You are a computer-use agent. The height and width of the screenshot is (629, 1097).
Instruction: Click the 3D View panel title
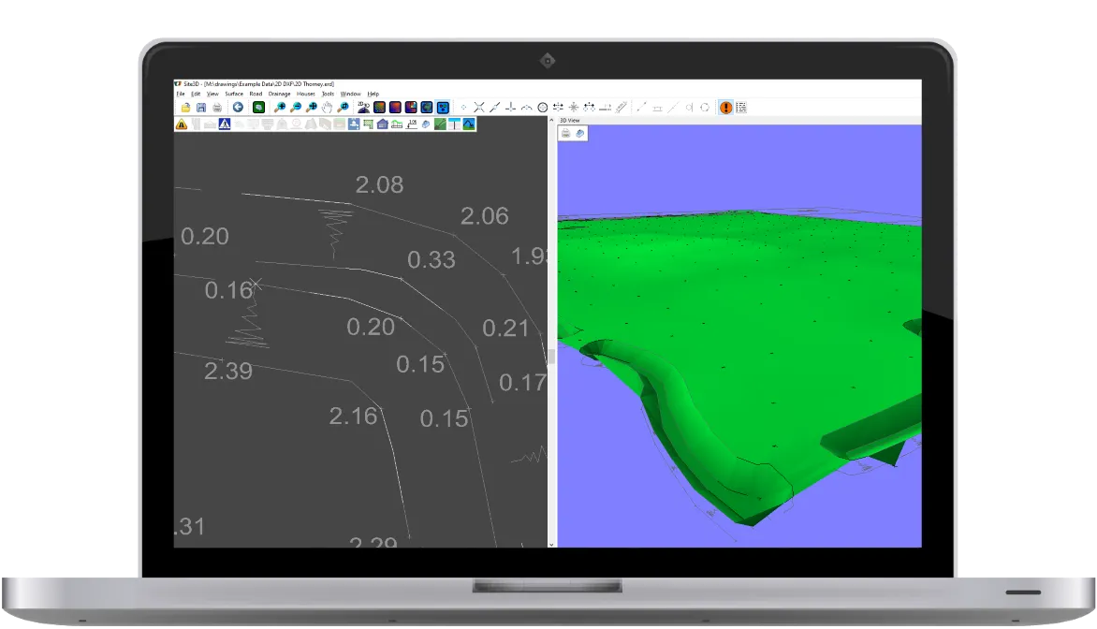point(569,121)
